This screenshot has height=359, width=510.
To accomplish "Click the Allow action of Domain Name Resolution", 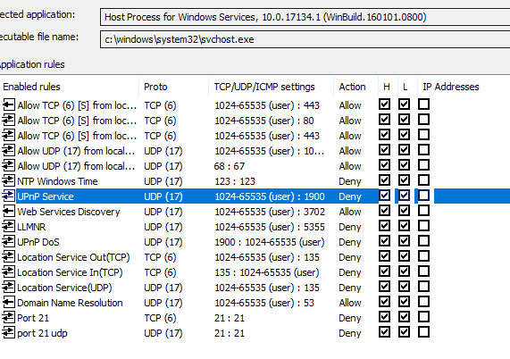I will pyautogui.click(x=350, y=303).
